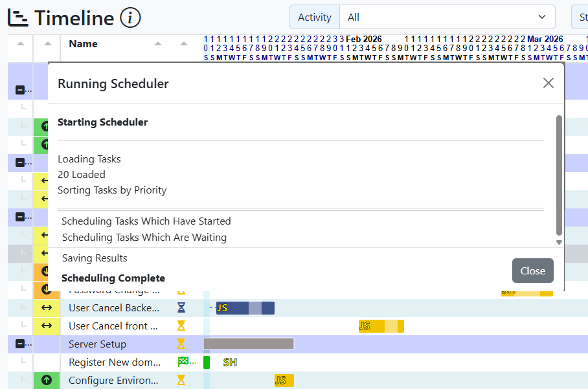This screenshot has height=389, width=588.
Task: Select the User Cancel Backend task name
Action: click(x=114, y=308)
